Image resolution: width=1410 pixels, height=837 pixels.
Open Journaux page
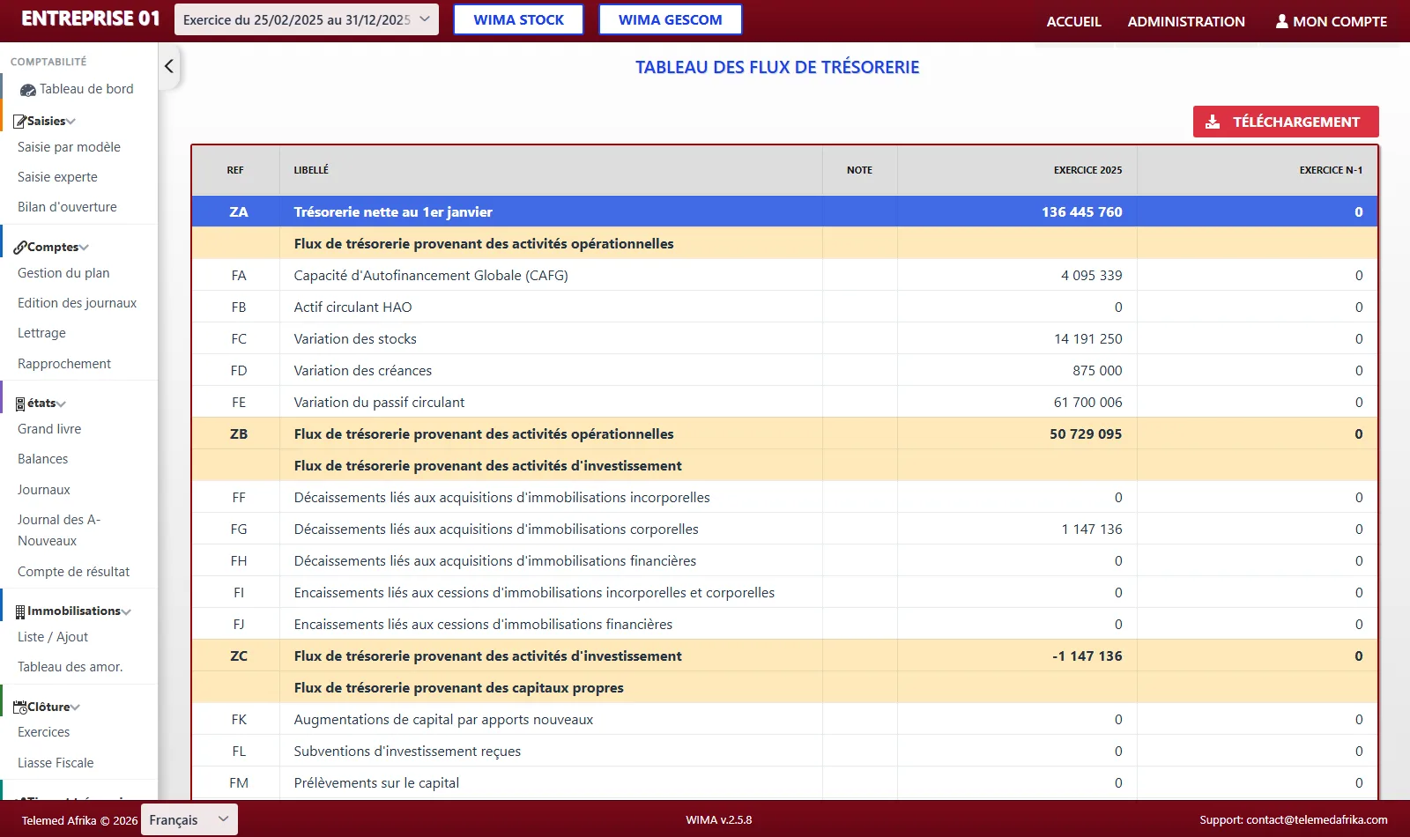[x=43, y=490]
